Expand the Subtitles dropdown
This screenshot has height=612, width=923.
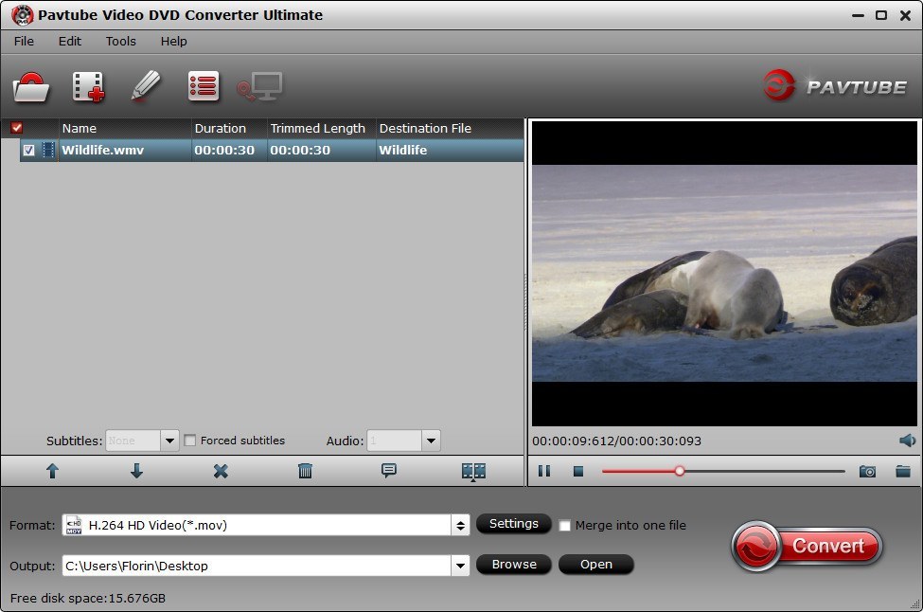pos(169,441)
